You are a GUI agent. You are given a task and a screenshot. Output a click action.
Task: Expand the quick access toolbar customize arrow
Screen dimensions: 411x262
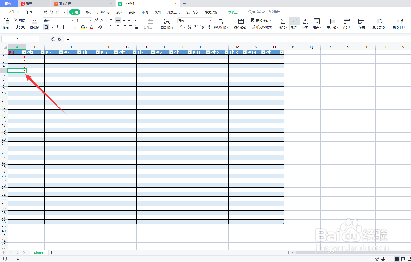pyautogui.click(x=64, y=12)
